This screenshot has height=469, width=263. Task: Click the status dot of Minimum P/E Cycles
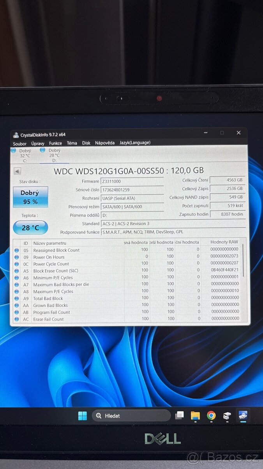tap(17, 278)
